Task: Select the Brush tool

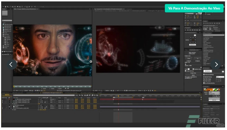Action: (25, 7)
